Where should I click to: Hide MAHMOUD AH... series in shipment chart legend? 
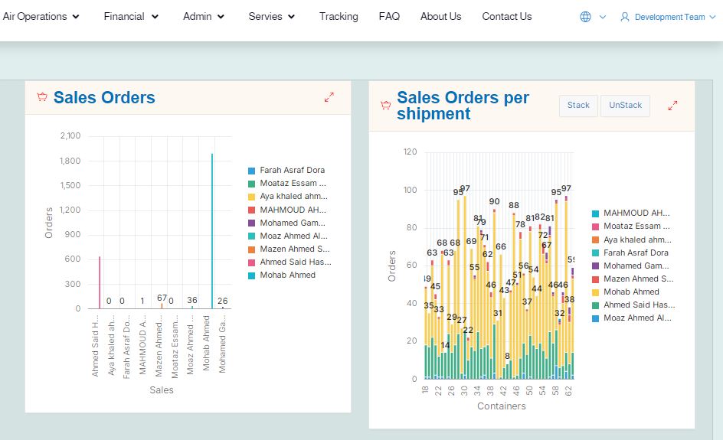(x=636, y=213)
